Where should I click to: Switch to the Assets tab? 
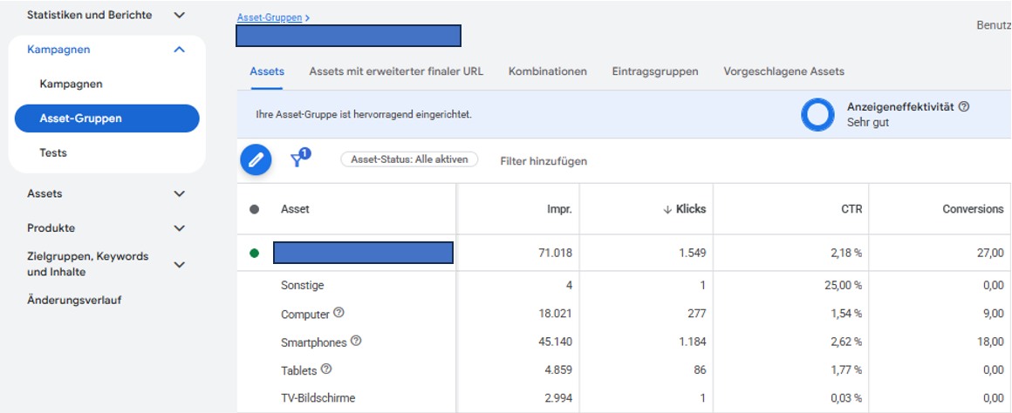[267, 71]
